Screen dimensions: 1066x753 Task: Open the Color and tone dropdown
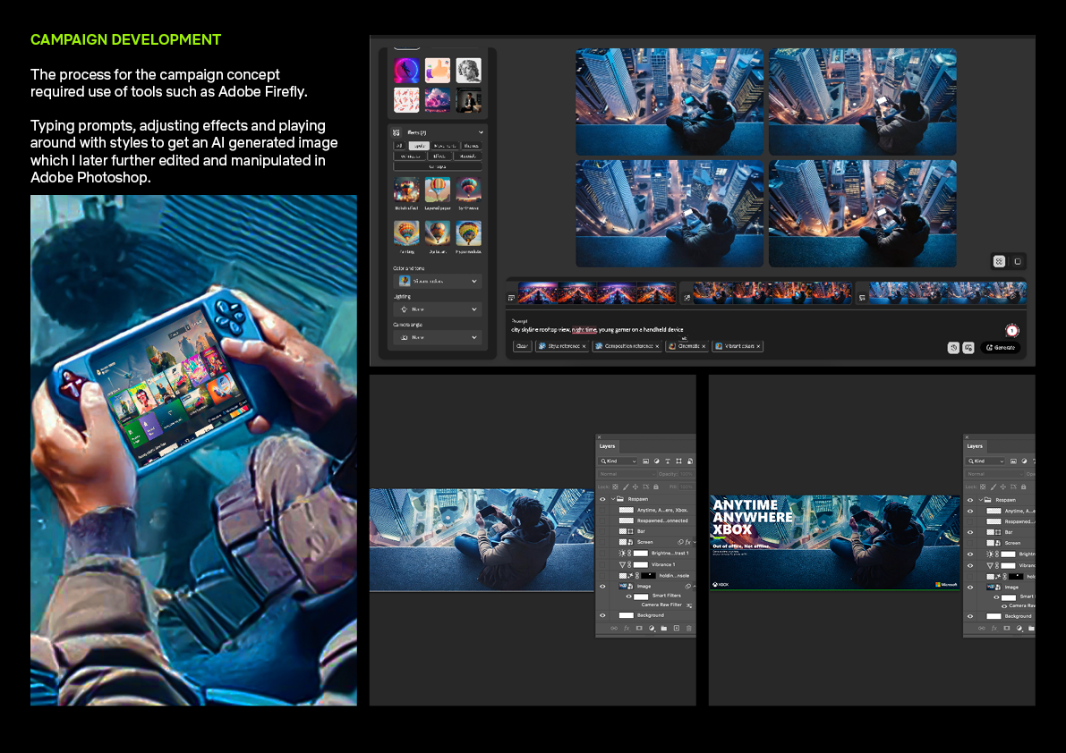tap(438, 281)
